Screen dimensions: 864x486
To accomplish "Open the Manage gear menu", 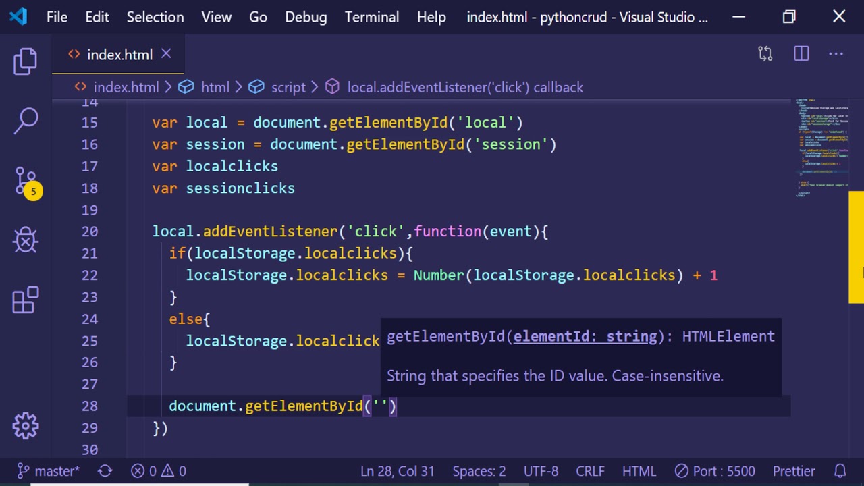I will [26, 426].
